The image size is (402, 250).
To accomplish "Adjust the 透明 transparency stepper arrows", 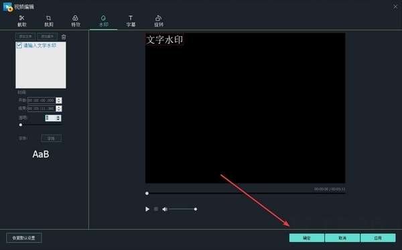I will [58, 118].
